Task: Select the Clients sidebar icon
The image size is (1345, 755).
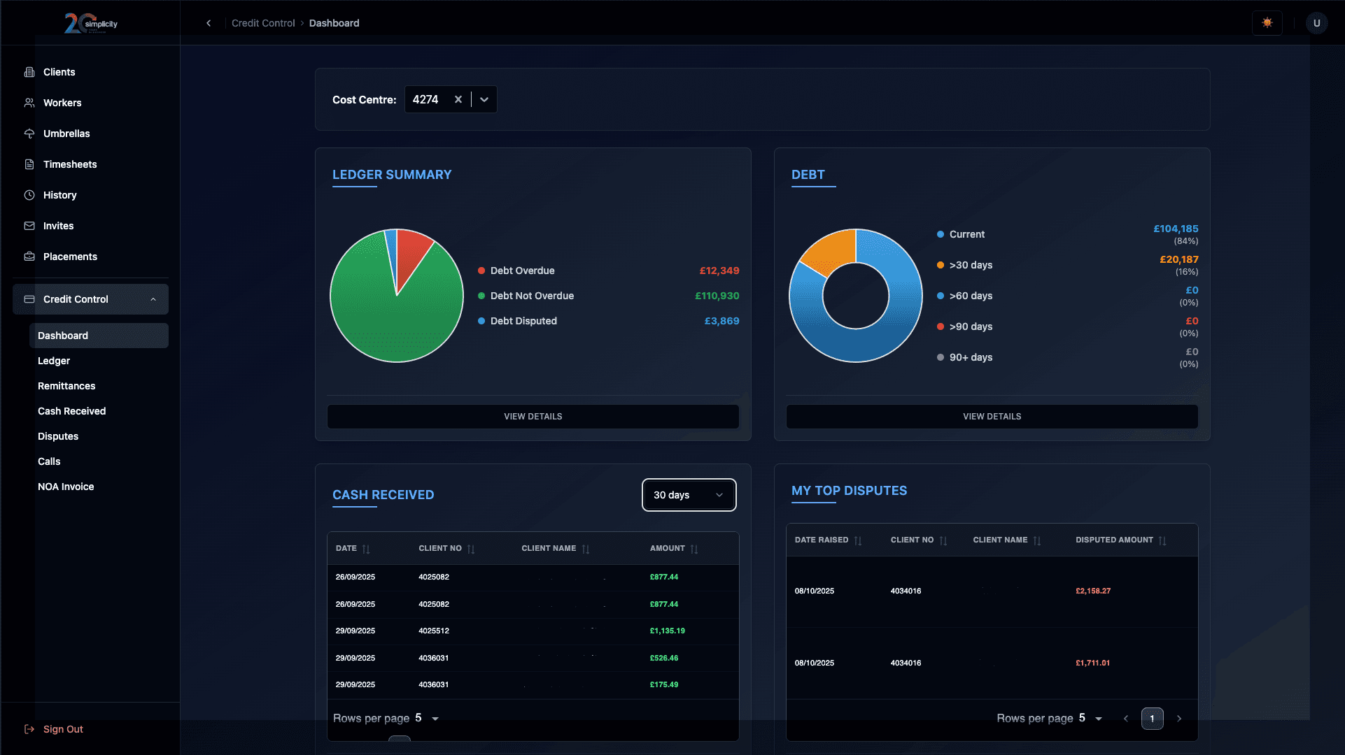Action: pos(29,72)
